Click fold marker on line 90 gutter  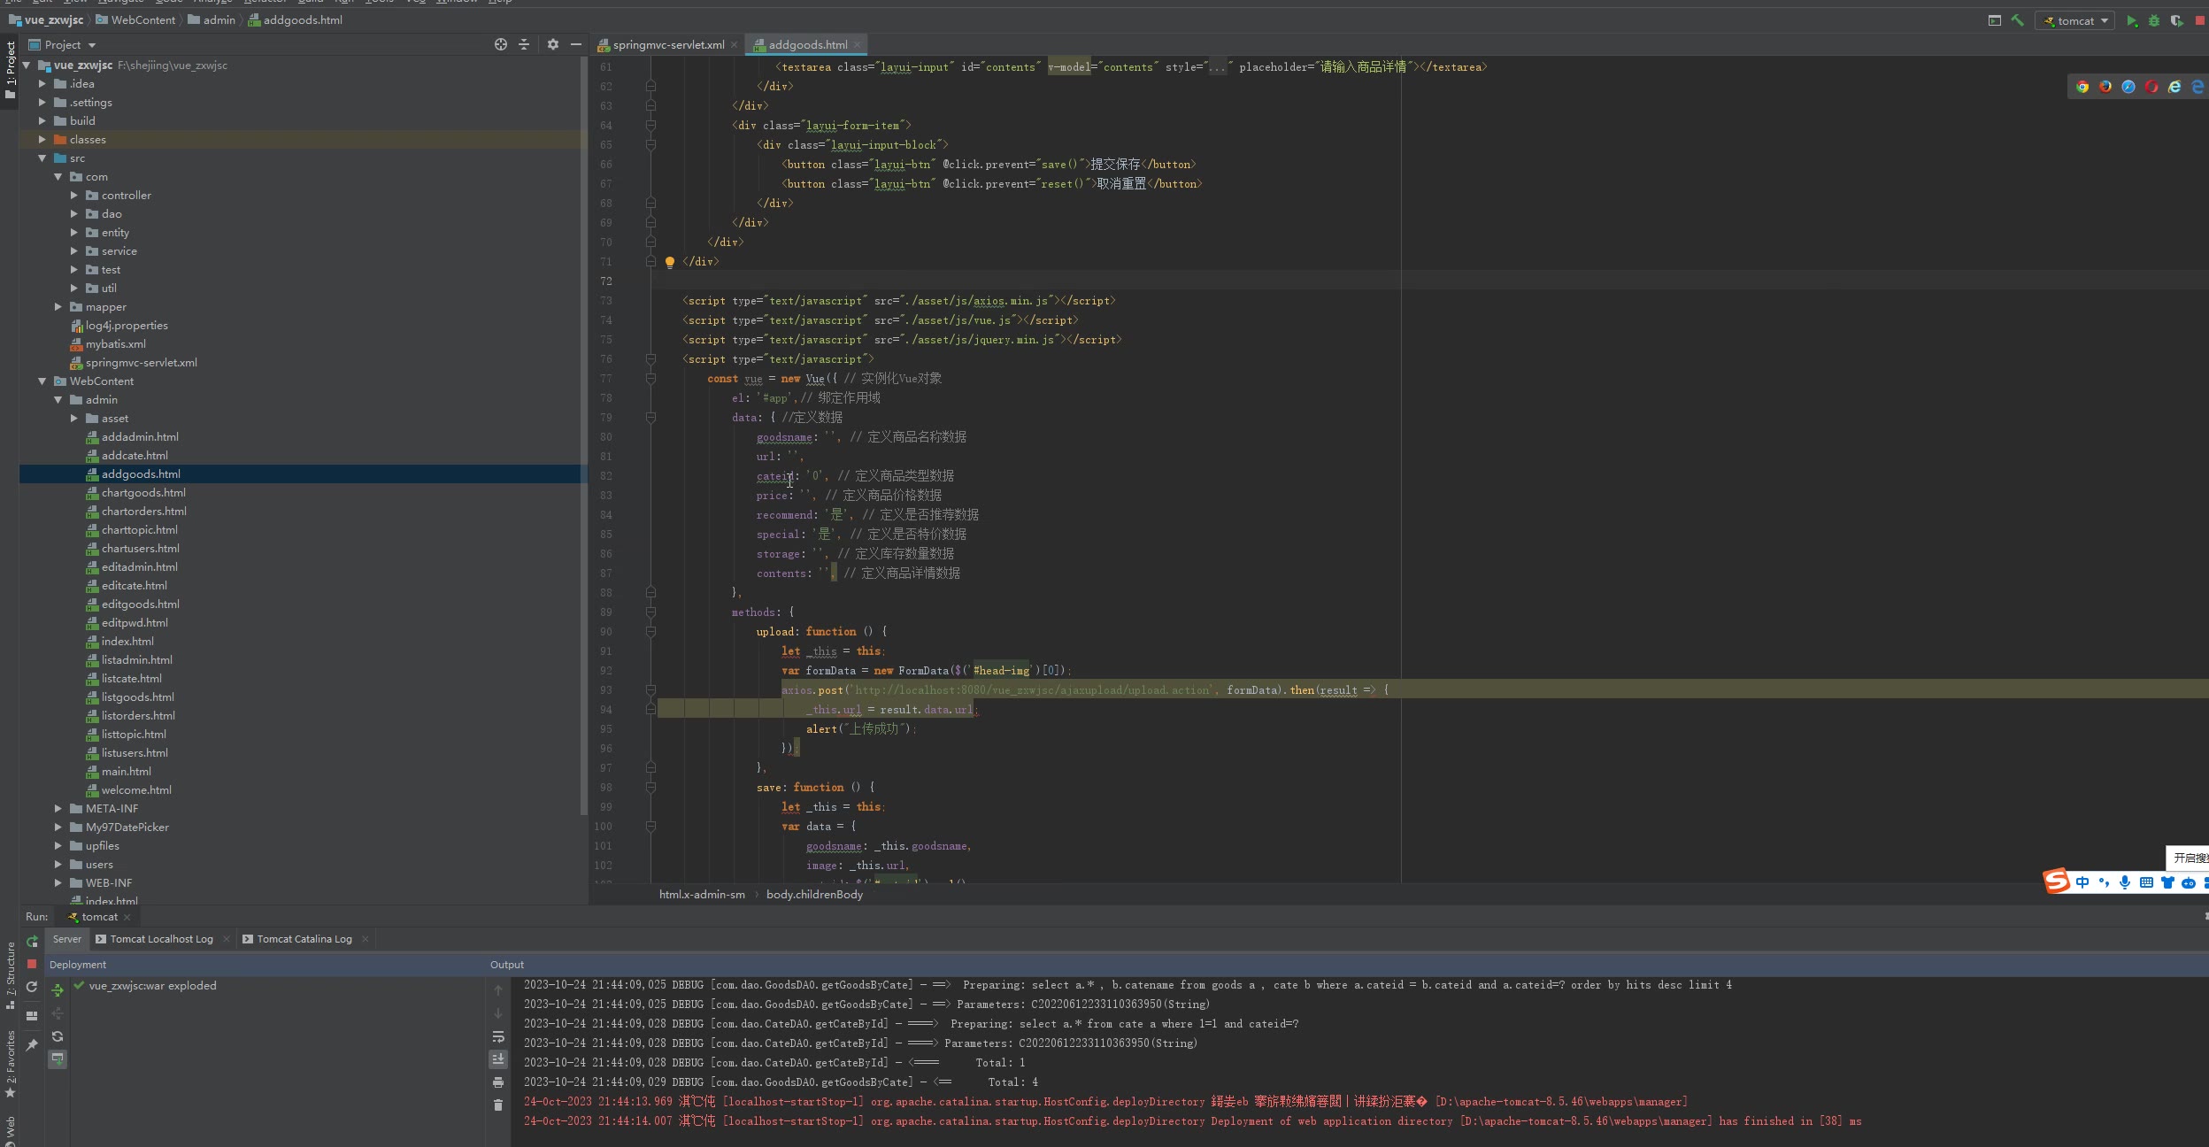tap(650, 632)
